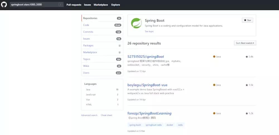Select the Repositories result category
The image size is (279, 135).
[x=102, y=18]
